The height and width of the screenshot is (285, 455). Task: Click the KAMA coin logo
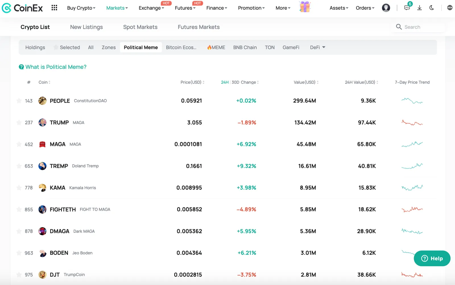42,188
